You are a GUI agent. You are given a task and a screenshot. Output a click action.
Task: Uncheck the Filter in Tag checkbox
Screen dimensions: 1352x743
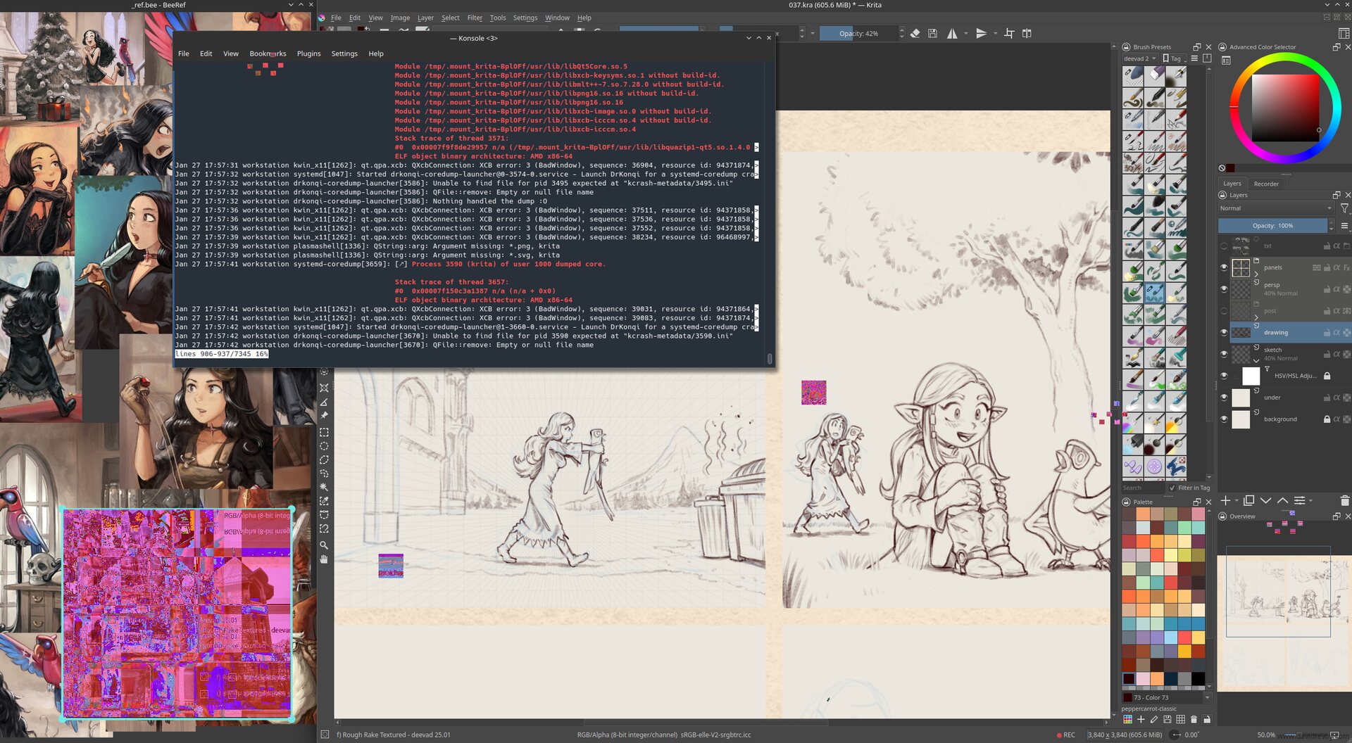tap(1172, 488)
